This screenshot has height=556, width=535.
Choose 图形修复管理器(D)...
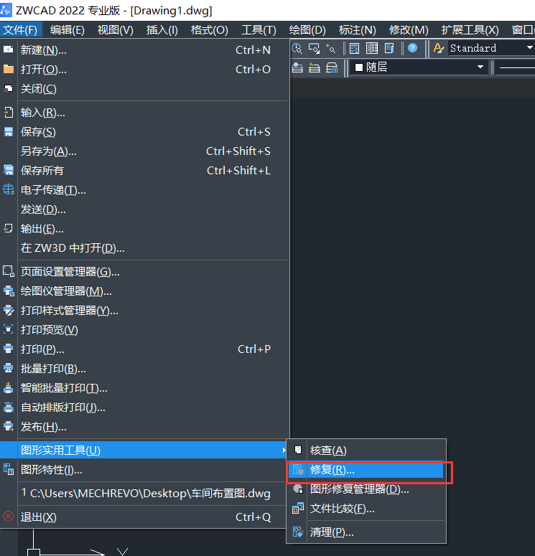[366, 489]
